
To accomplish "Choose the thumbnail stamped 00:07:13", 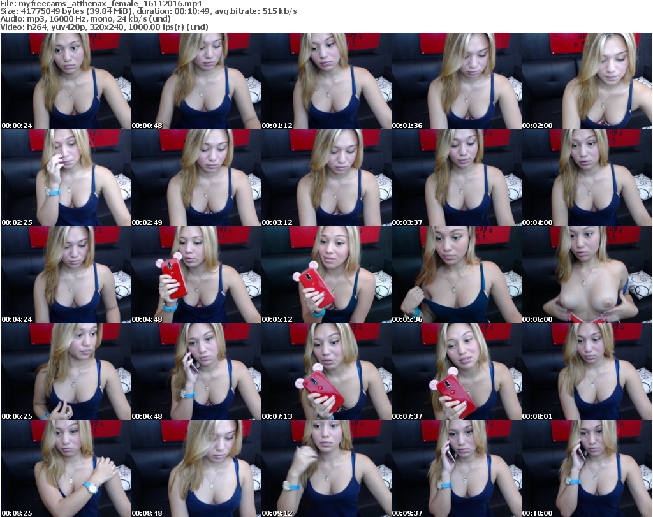I will point(326,372).
